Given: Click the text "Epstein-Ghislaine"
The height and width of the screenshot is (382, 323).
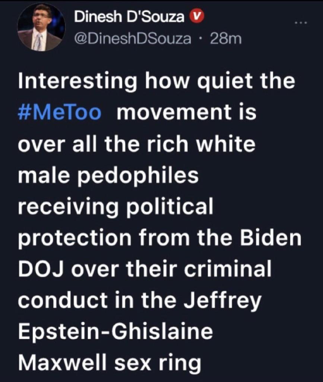Looking at the screenshot, I should click(x=115, y=331).
